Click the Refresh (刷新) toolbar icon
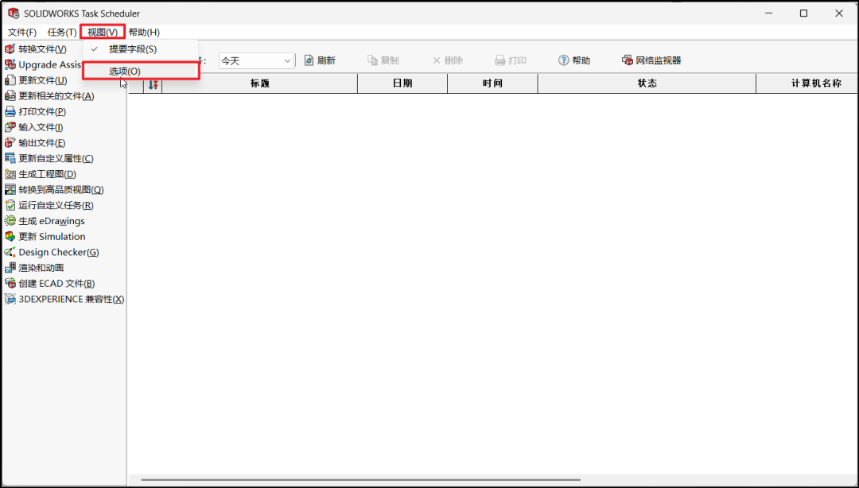The image size is (859, 488). tap(309, 60)
